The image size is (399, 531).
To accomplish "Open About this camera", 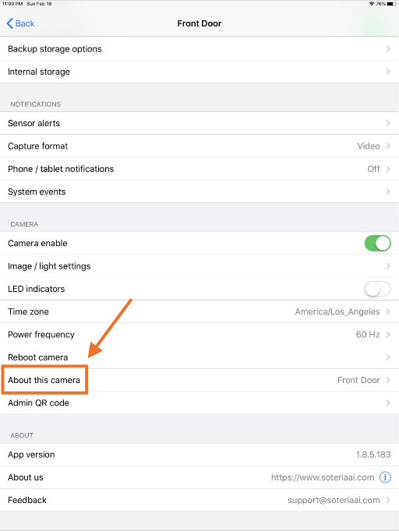I will [199, 380].
